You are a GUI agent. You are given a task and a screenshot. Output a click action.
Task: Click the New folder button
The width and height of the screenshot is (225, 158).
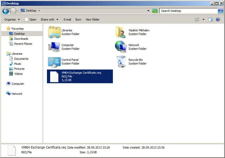pyautogui.click(x=93, y=19)
